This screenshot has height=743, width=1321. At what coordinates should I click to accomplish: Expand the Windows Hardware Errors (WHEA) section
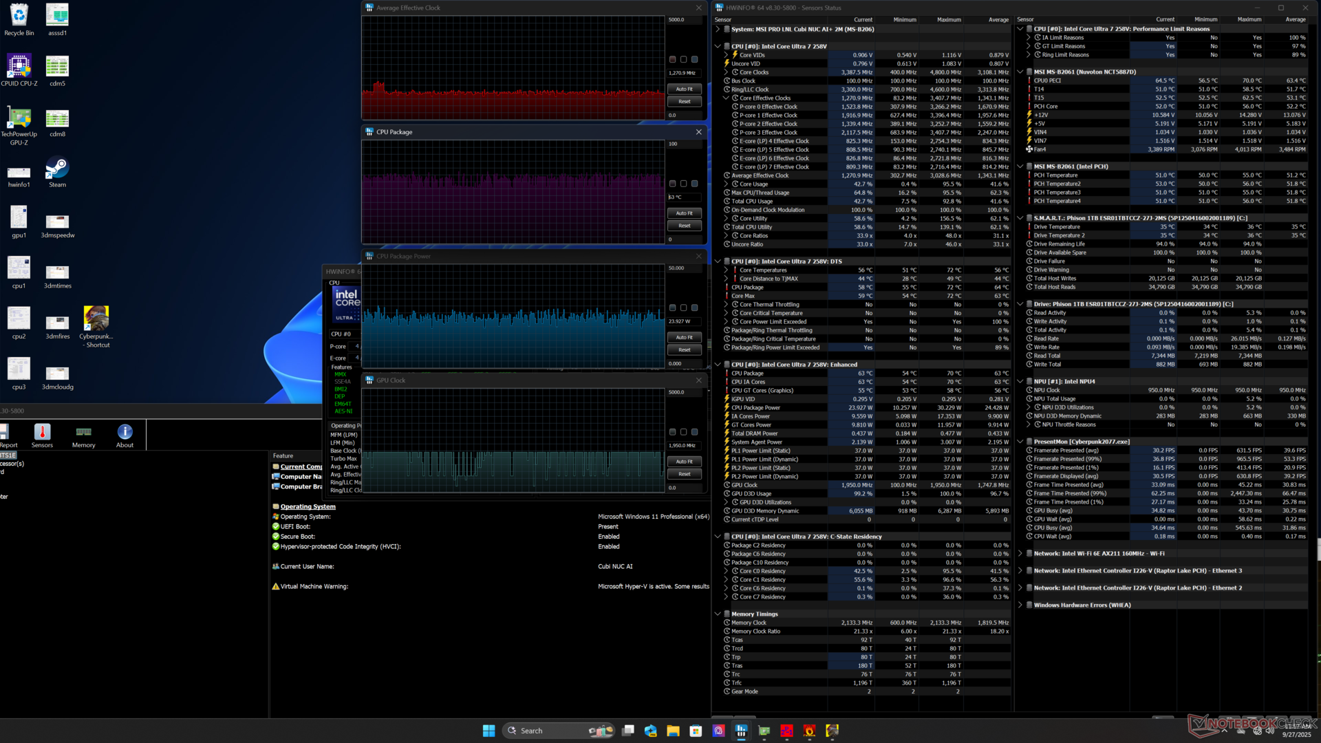pyautogui.click(x=1020, y=605)
